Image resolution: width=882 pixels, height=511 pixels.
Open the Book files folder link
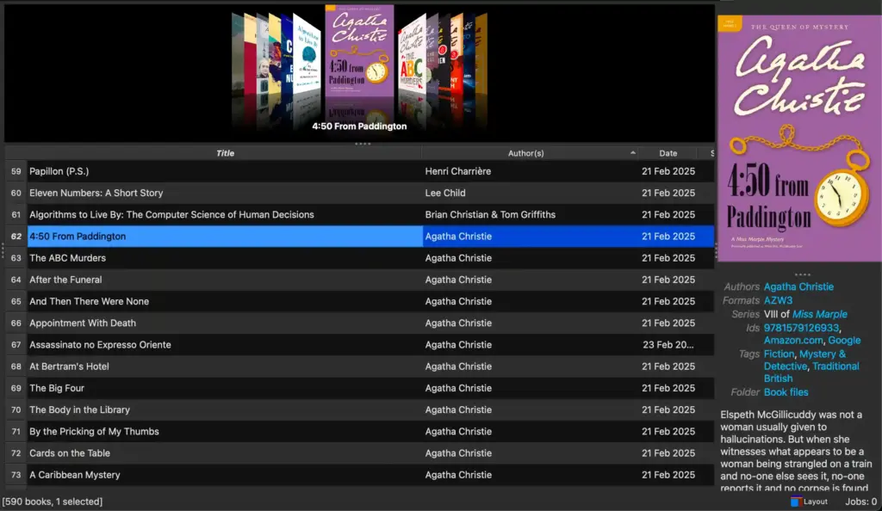coord(786,392)
